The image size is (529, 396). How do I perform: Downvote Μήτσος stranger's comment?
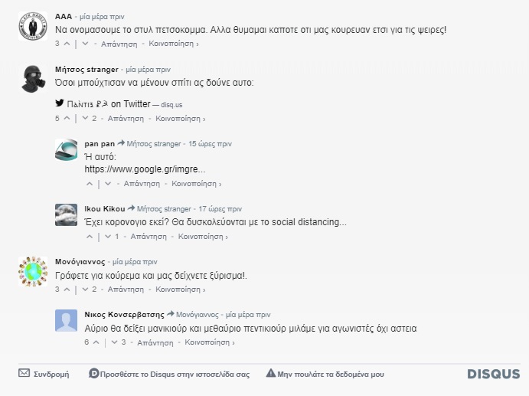point(84,119)
